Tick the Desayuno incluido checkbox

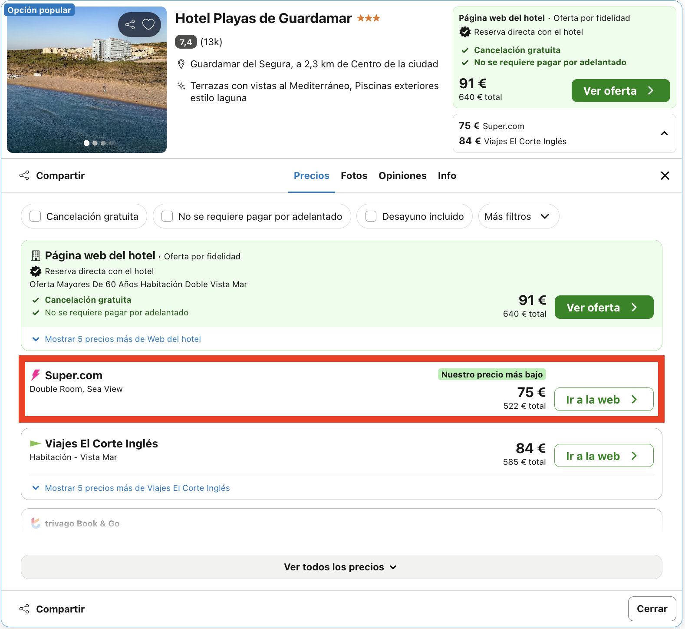coord(371,216)
